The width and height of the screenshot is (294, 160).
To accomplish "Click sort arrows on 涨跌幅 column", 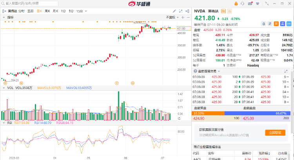I will click(x=269, y=153).
